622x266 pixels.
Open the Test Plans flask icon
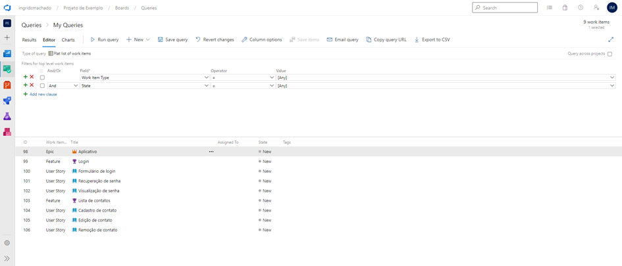tap(7, 116)
